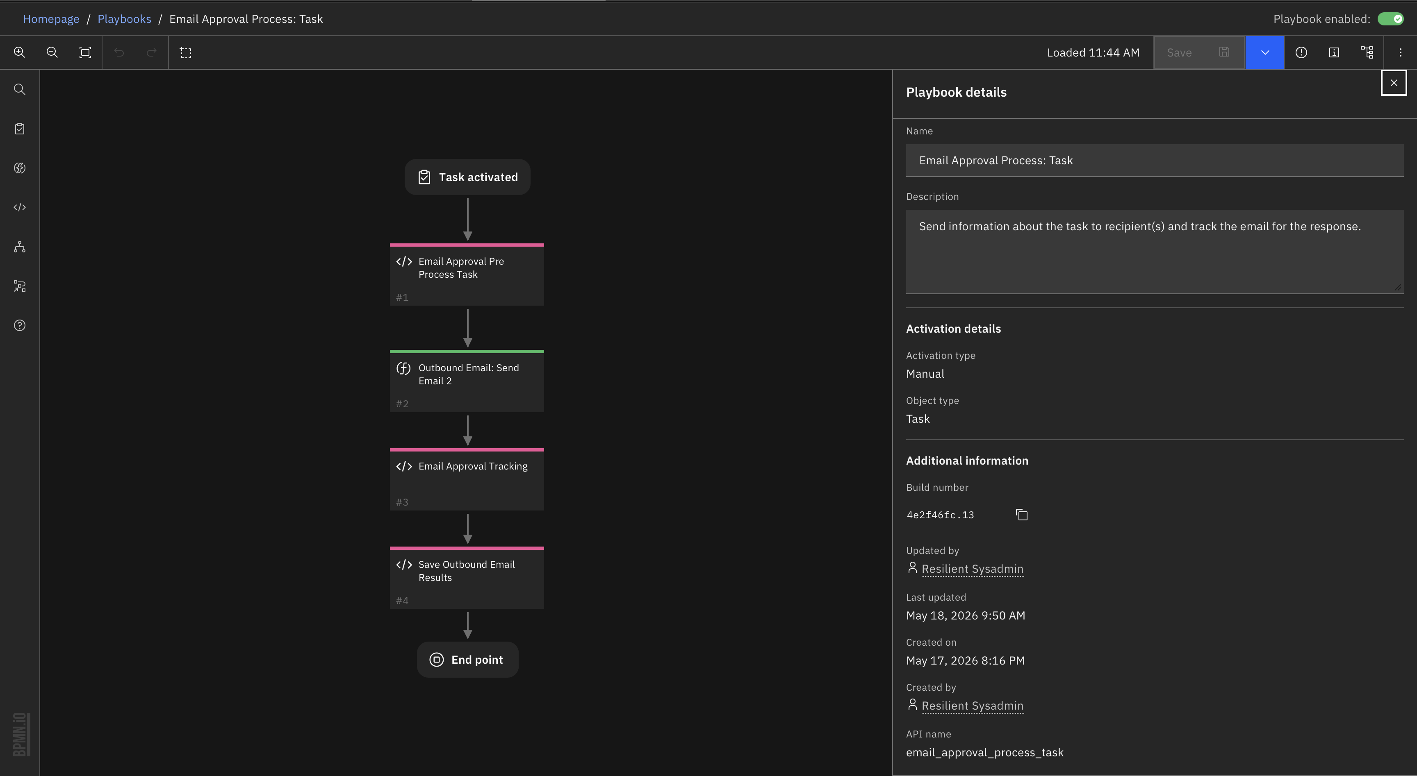This screenshot has width=1417, height=776.
Task: Open the search icon in left sidebar
Action: click(x=20, y=89)
